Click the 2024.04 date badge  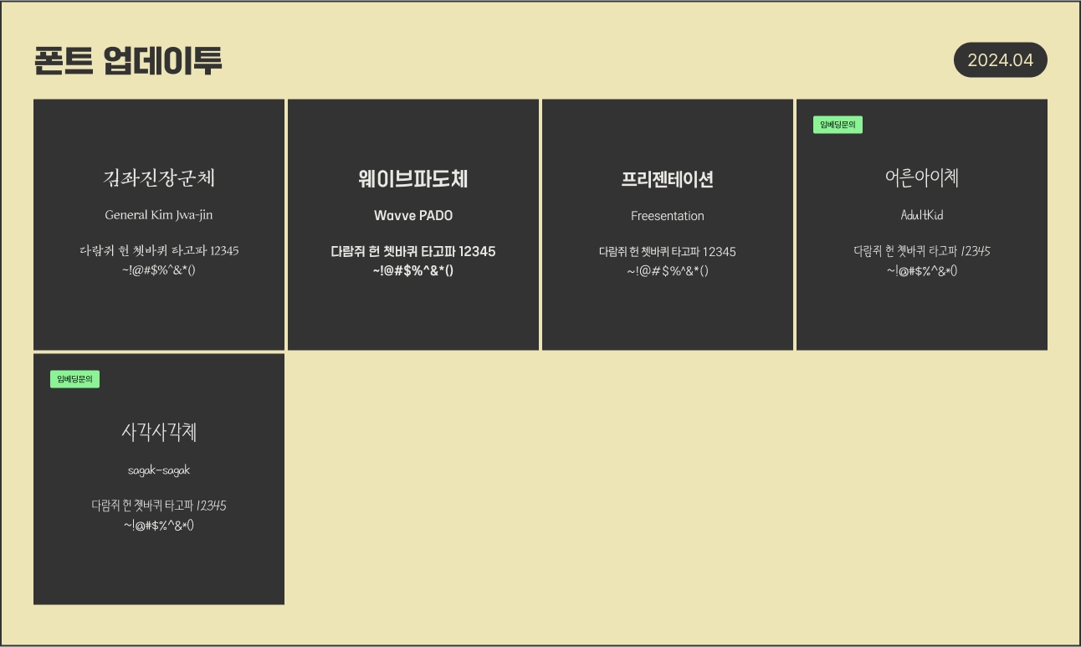(1000, 60)
